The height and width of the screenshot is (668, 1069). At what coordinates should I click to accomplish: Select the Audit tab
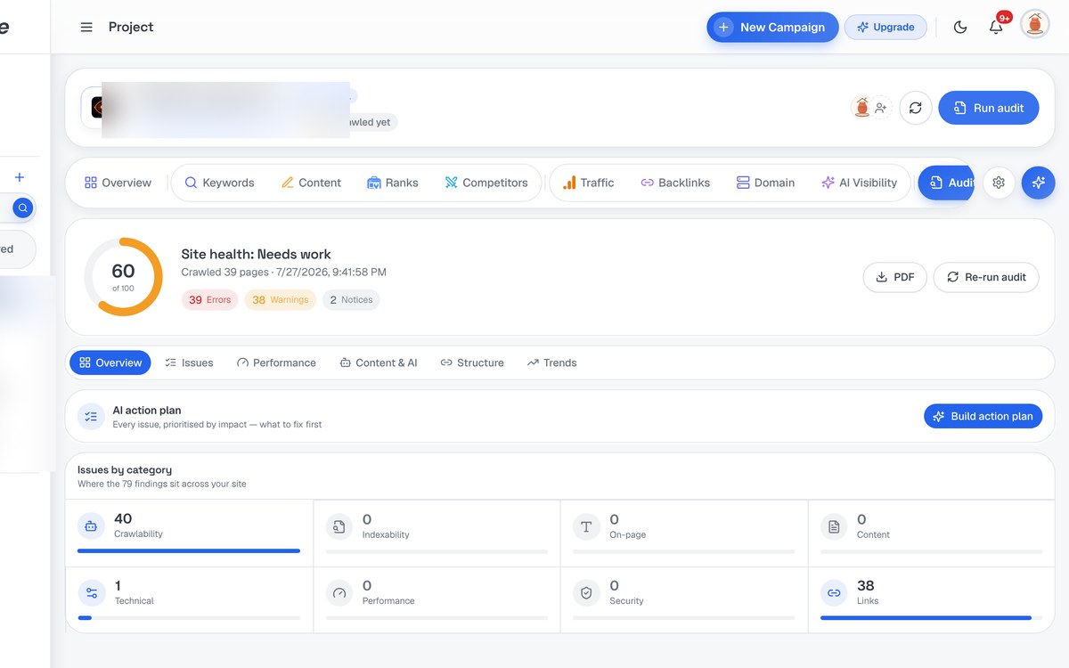point(946,183)
